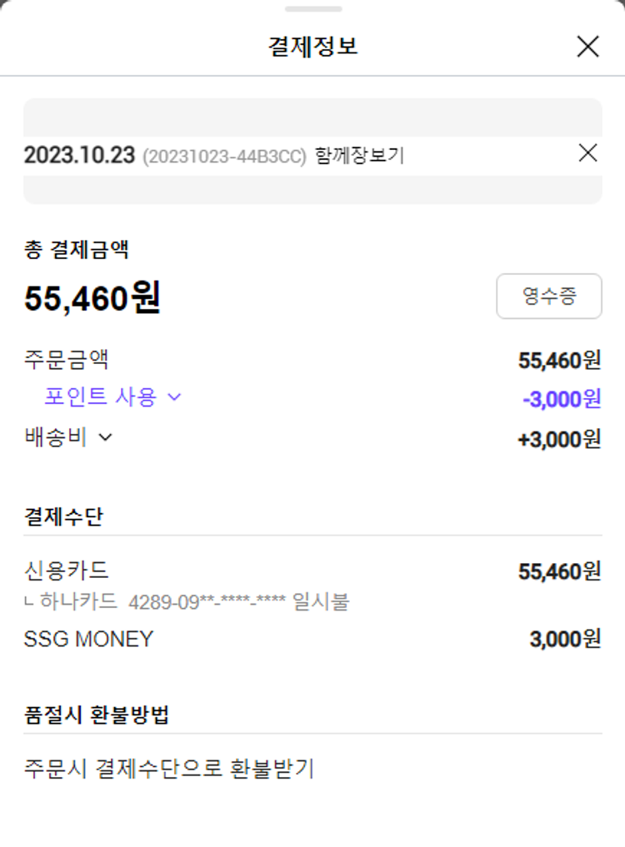Select order number 20231023-44B3CC
Viewport: 625px width, 847px height.
click(224, 157)
